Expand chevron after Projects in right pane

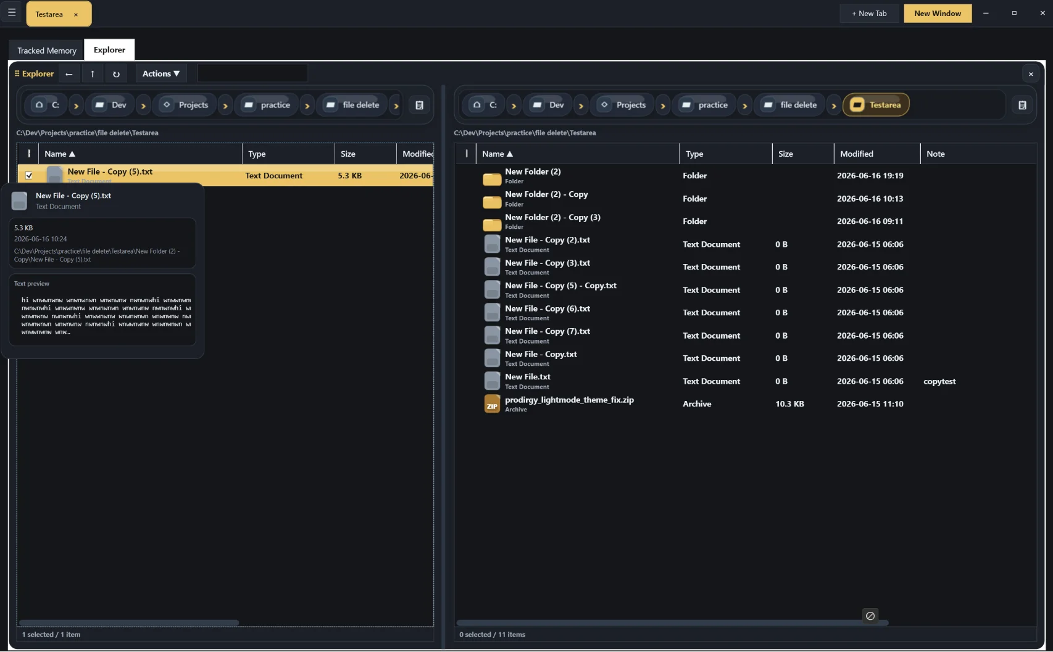coord(663,105)
